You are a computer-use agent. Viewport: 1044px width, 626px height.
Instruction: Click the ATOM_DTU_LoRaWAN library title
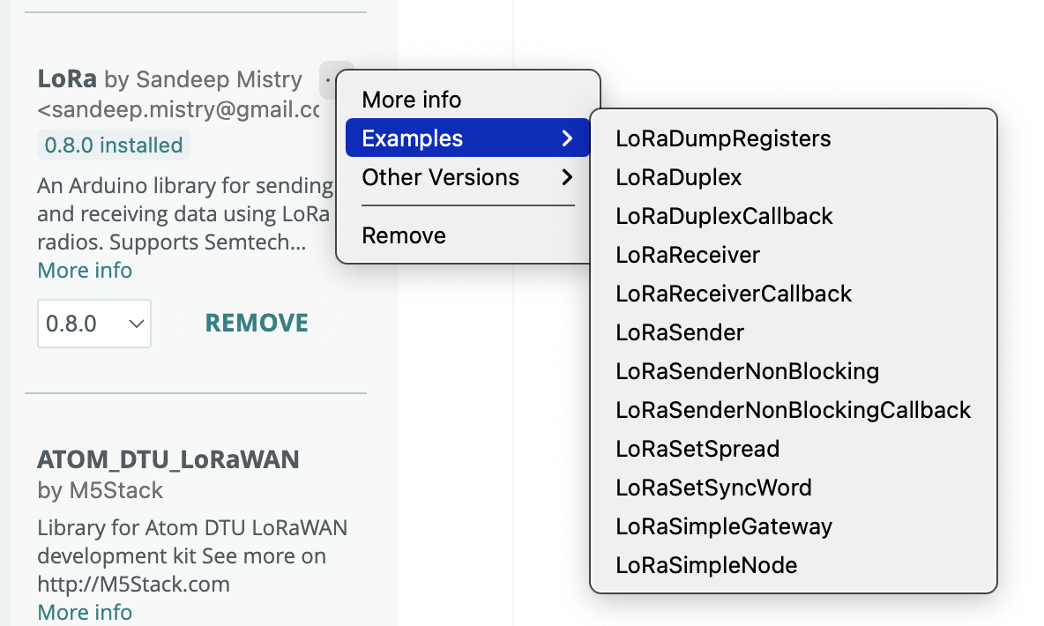168,459
